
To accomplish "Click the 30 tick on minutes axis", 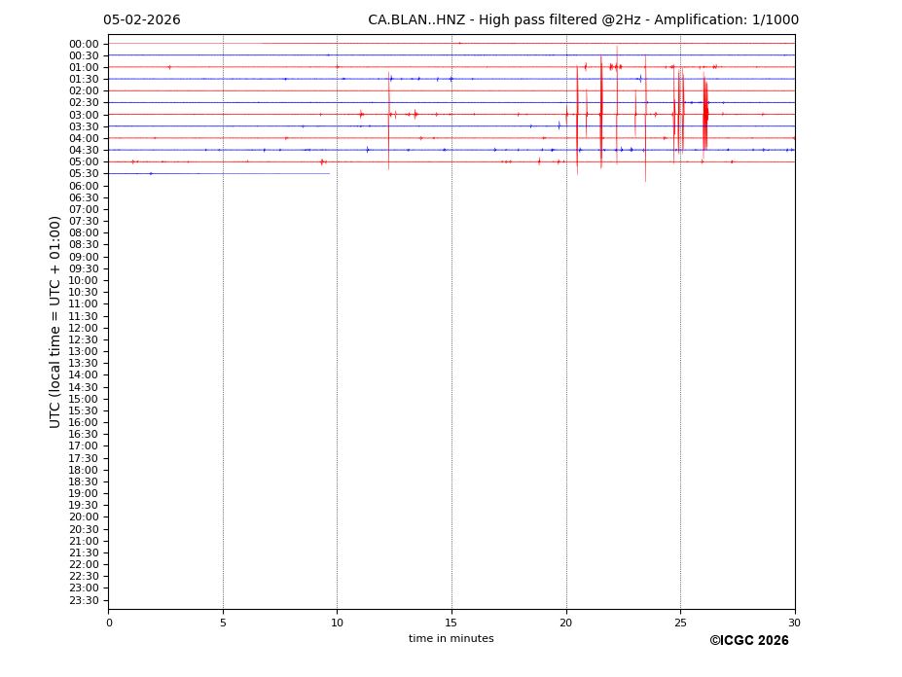I will pyautogui.click(x=794, y=623).
